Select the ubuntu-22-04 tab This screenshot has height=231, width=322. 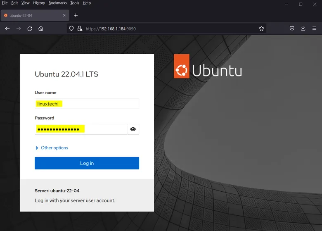click(35, 15)
